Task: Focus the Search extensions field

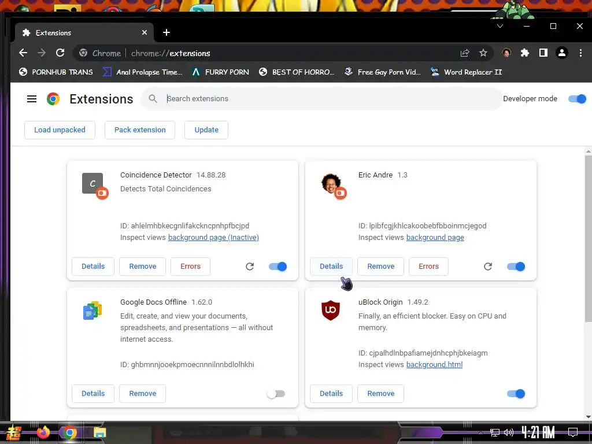Action: (x=321, y=98)
